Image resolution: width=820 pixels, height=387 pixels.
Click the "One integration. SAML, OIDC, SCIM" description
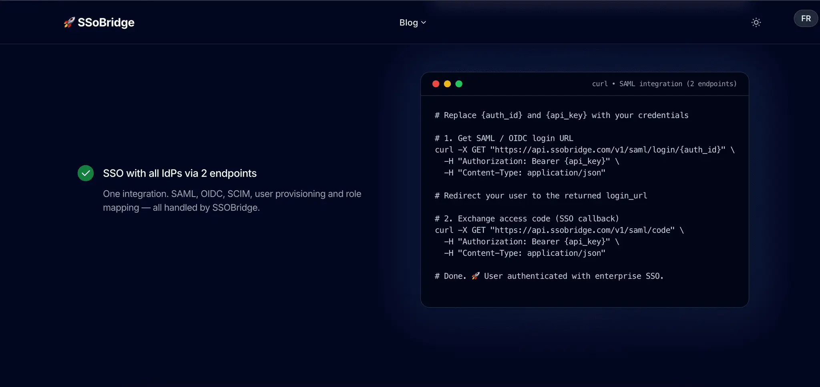232,201
